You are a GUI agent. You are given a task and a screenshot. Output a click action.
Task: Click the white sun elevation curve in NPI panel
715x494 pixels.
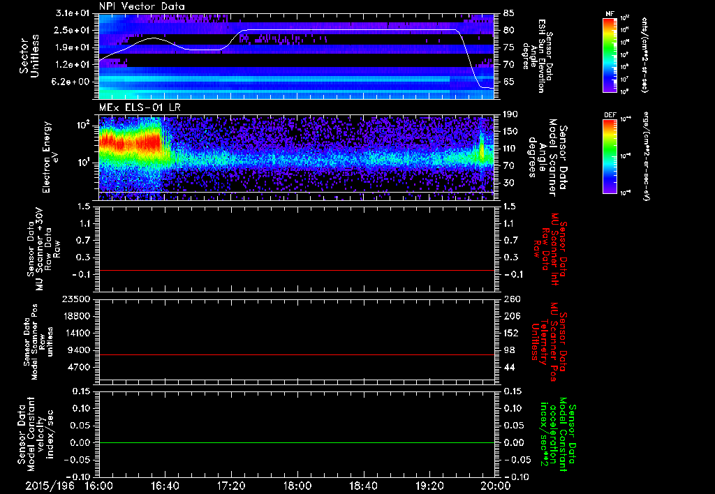click(x=346, y=30)
